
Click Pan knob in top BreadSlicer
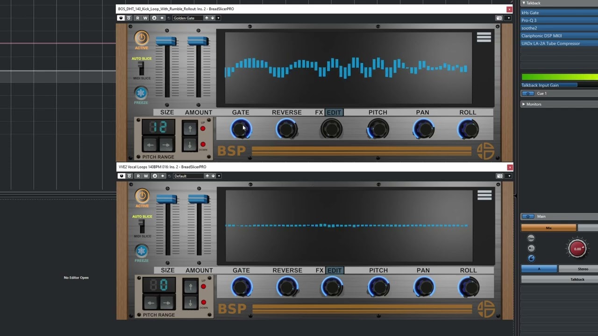[423, 129]
